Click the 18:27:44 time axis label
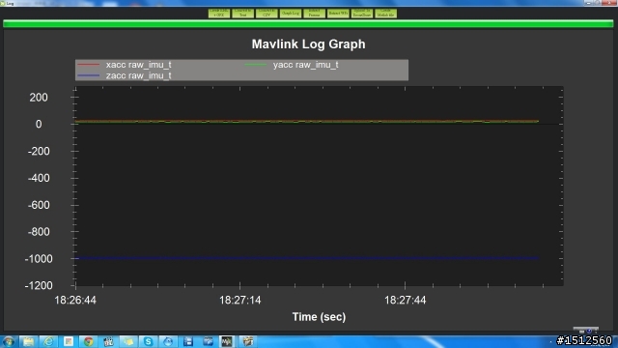 click(x=406, y=301)
